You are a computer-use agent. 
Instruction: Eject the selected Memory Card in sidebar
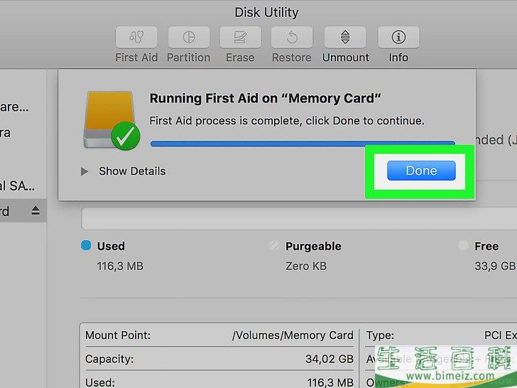tap(36, 210)
